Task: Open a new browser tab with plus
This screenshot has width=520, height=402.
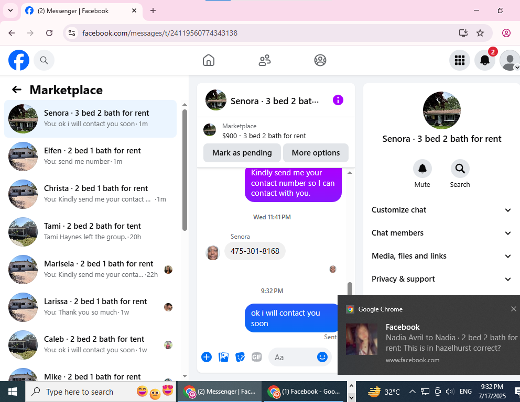Action: pyautogui.click(x=153, y=10)
